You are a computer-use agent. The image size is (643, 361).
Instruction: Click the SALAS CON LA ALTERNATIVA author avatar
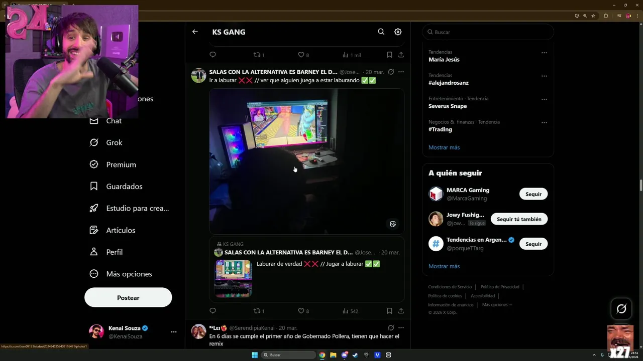coord(198,76)
